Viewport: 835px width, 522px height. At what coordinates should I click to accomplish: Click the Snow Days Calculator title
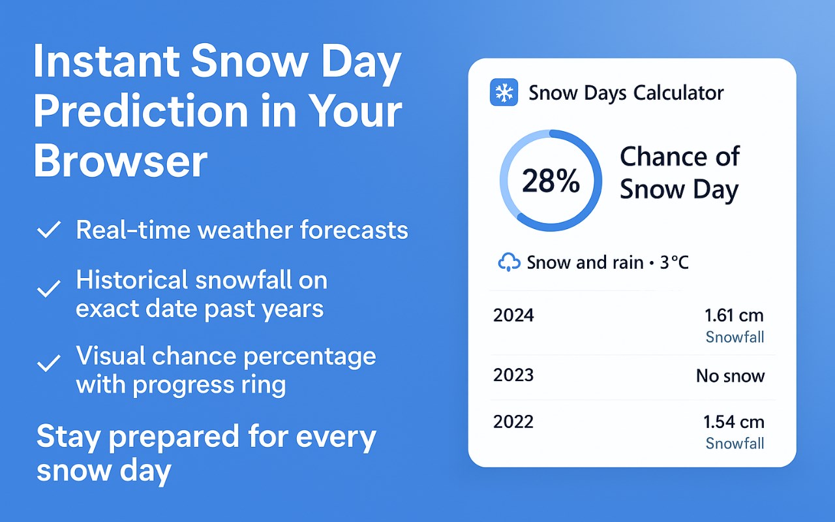click(x=626, y=93)
